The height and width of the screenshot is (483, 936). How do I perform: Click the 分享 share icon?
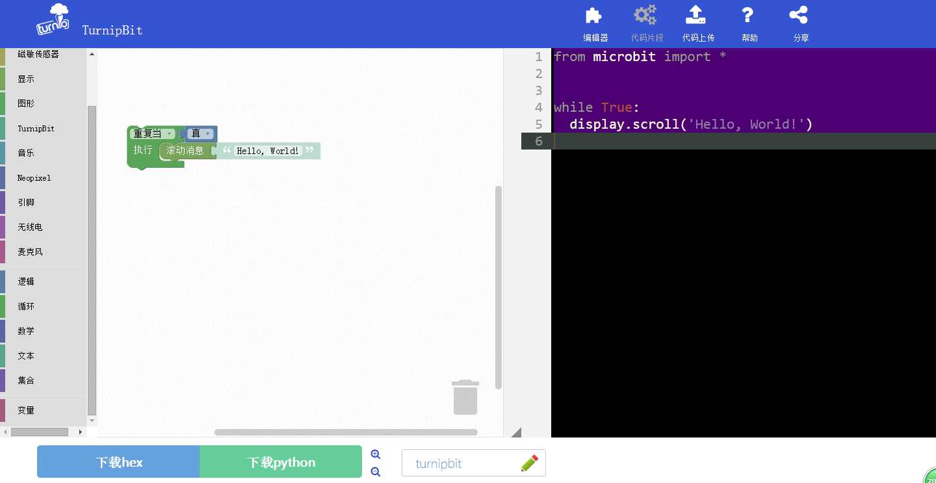[798, 15]
